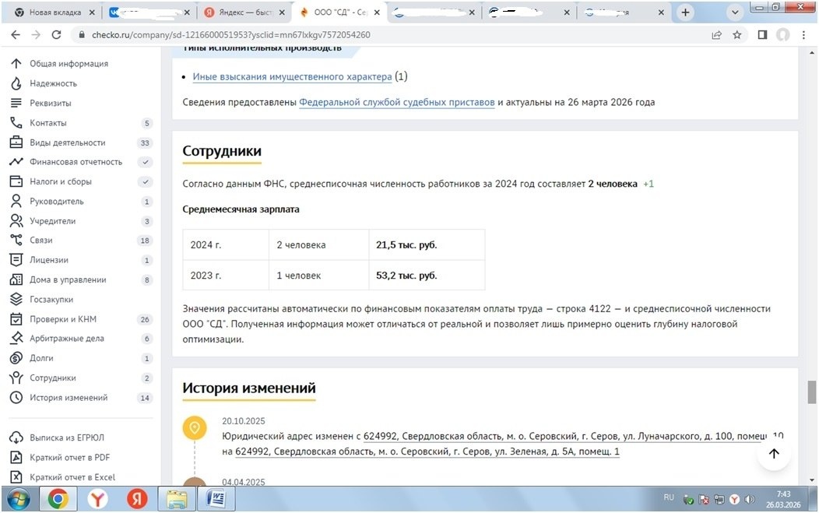Open Общая информация sidebar section
The image size is (819, 513).
coord(69,64)
